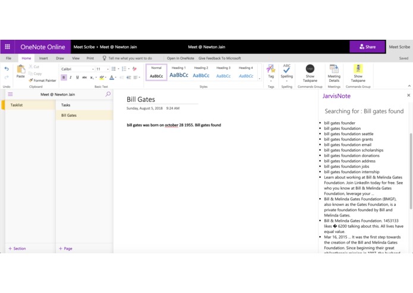Apply the Heading 1 style
This screenshot has height=293, width=413.
coord(179,72)
